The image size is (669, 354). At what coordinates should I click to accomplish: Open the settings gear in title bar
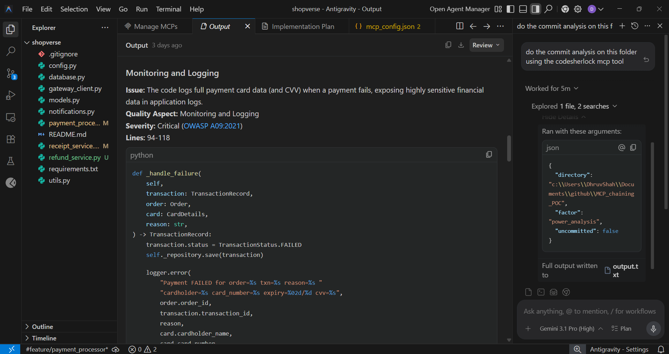[x=578, y=9]
